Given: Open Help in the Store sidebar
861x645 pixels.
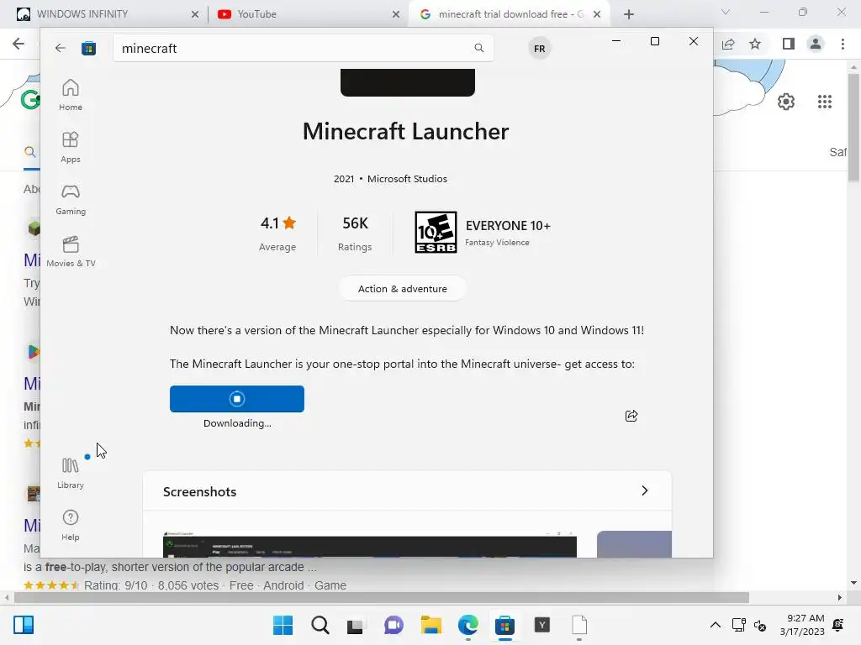Looking at the screenshot, I should [x=71, y=525].
